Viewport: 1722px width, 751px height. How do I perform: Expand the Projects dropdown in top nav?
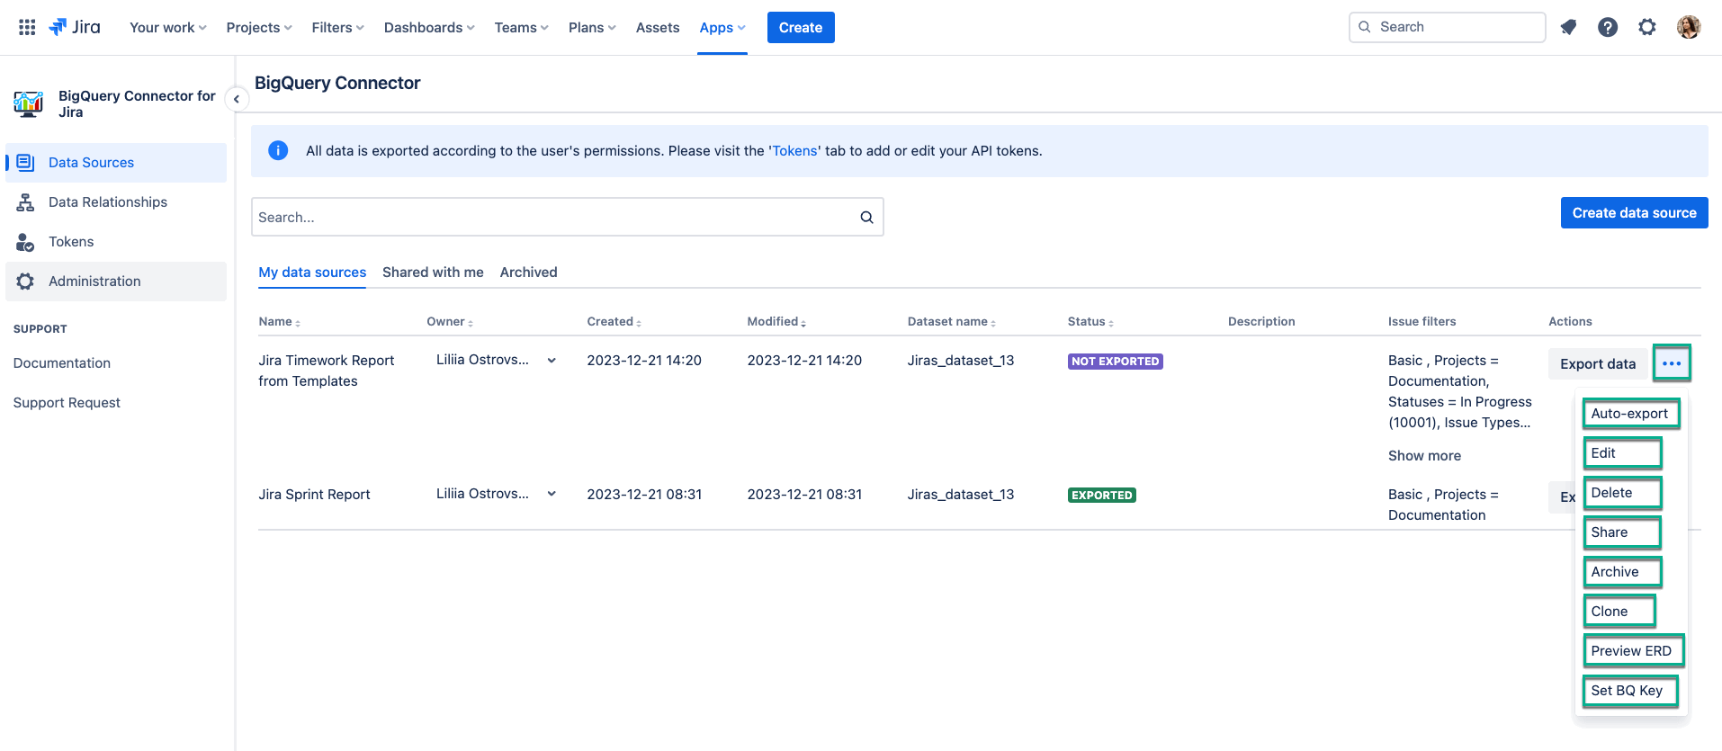[259, 27]
